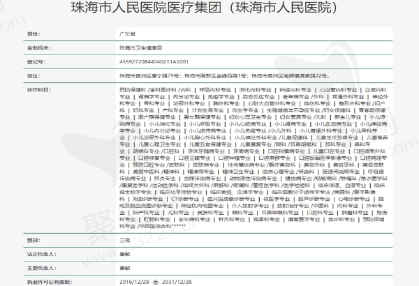Click the level value 三级
This screenshot has width=419, height=286.
tap(125, 240)
